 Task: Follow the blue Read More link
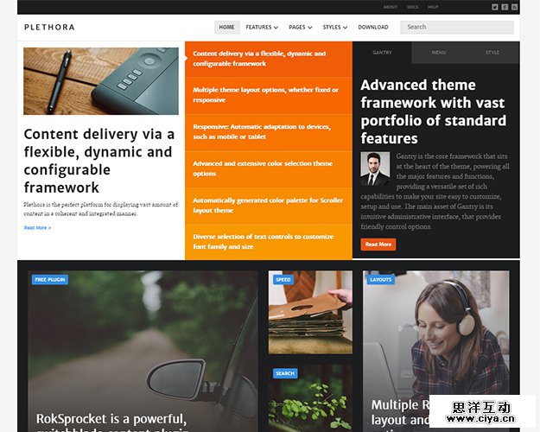pyautogui.click(x=37, y=228)
